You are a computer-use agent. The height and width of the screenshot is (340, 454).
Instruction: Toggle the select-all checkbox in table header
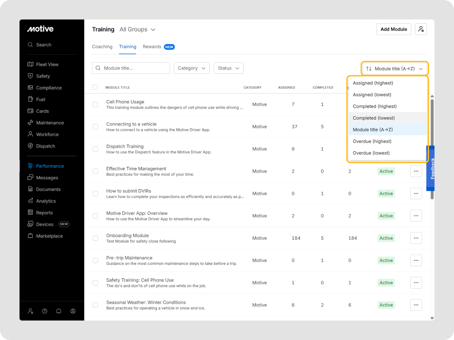[95, 87]
